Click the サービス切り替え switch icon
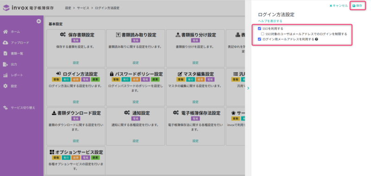This screenshot has width=371, height=176. [x=6, y=108]
